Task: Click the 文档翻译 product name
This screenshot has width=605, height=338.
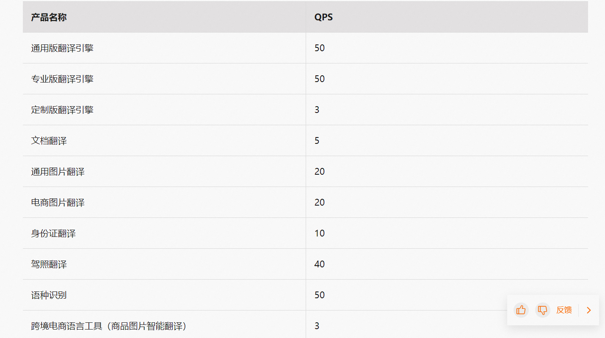Action: point(49,141)
